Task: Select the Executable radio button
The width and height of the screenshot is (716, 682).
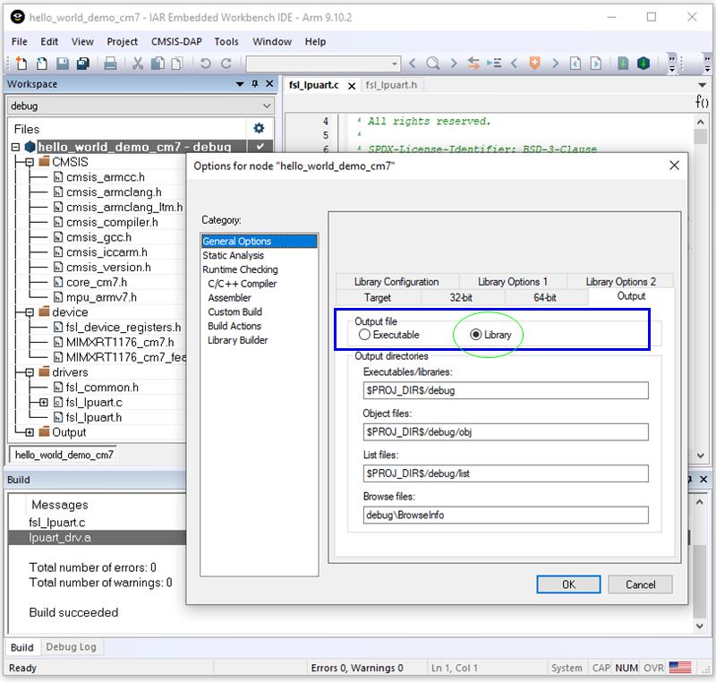Action: tap(364, 335)
